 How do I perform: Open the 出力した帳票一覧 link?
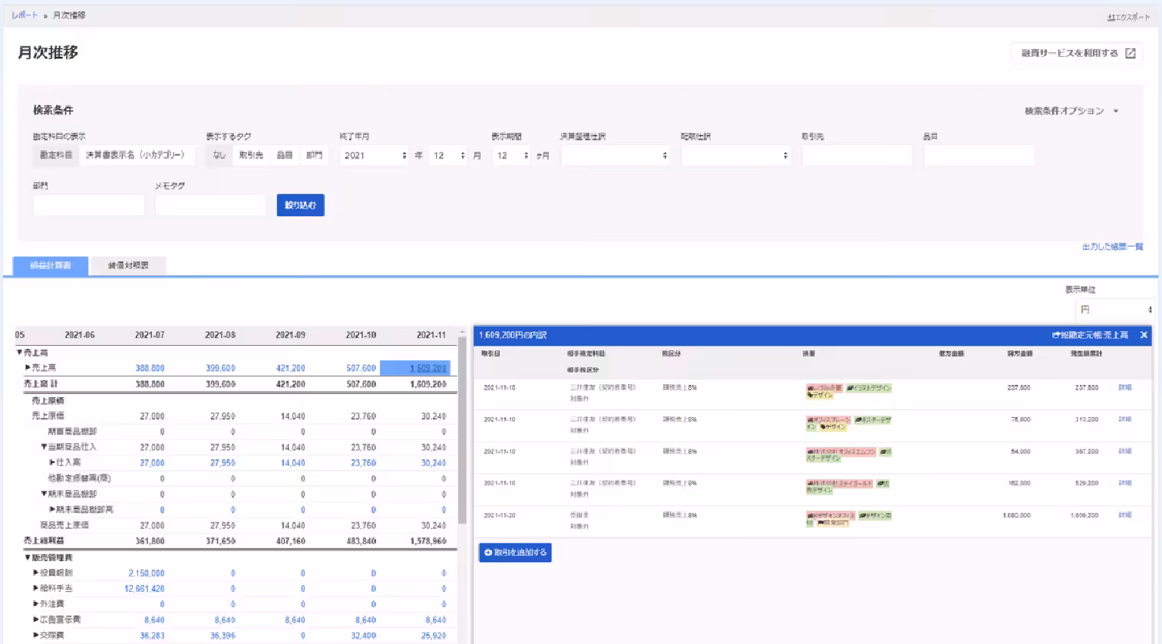(1112, 247)
